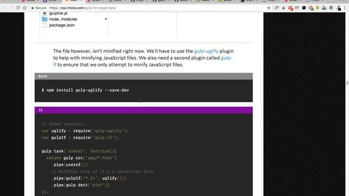Image resolution: width=349 pixels, height=196 pixels.
Task: Open the pen extension icon beside menu
Action: [339, 8]
